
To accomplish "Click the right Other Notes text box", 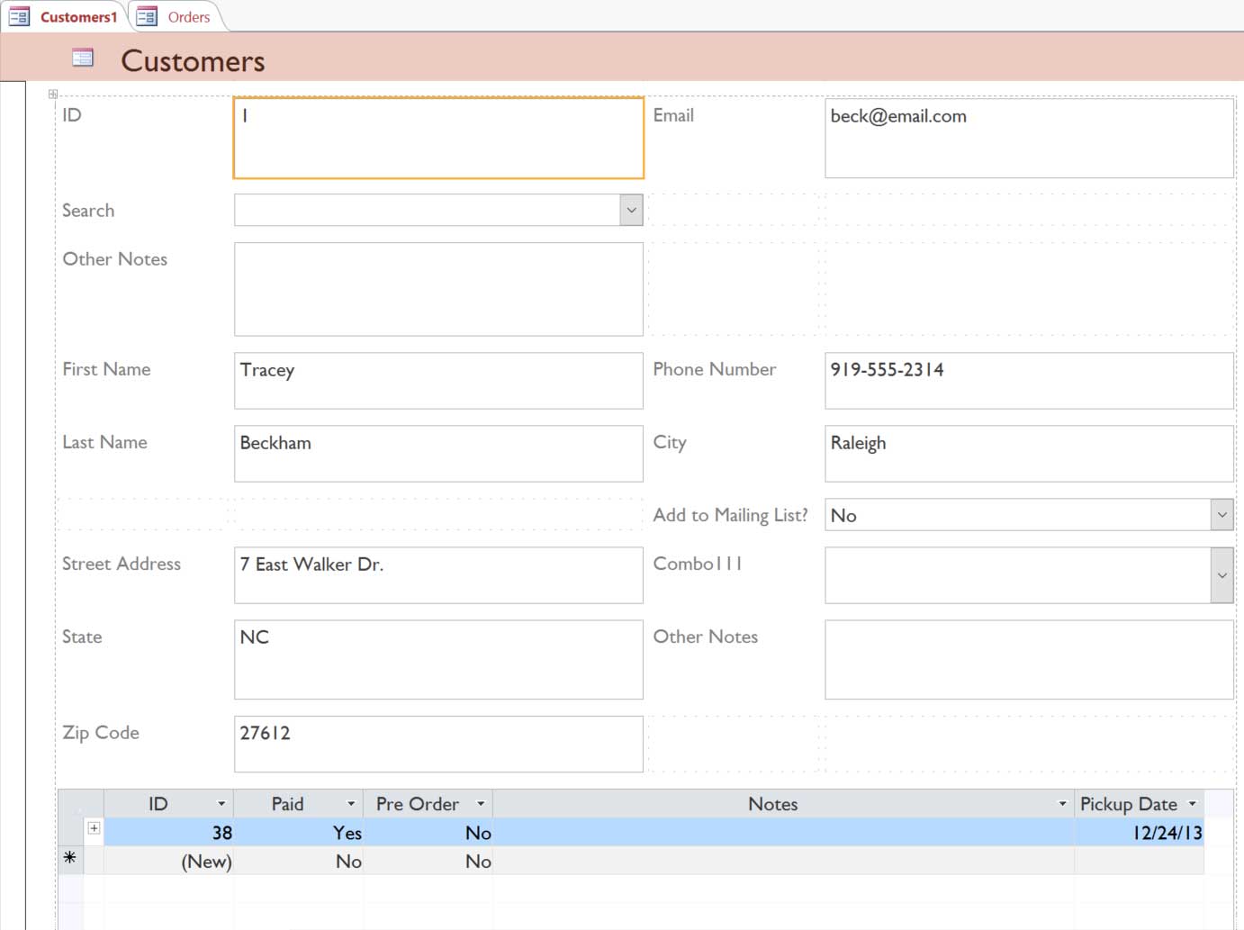I will 1029,659.
